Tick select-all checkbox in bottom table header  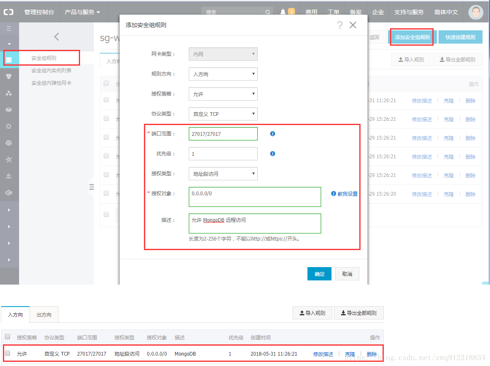7,337
